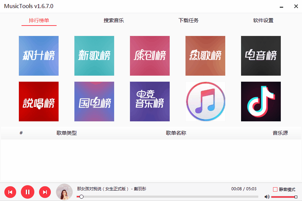Open the 热歌榜 chart tile
302x201 pixels.
point(205,55)
